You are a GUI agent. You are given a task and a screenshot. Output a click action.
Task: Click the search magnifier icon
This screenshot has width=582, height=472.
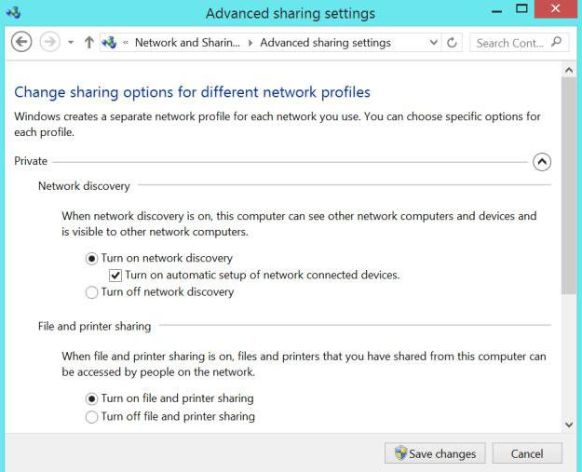556,42
